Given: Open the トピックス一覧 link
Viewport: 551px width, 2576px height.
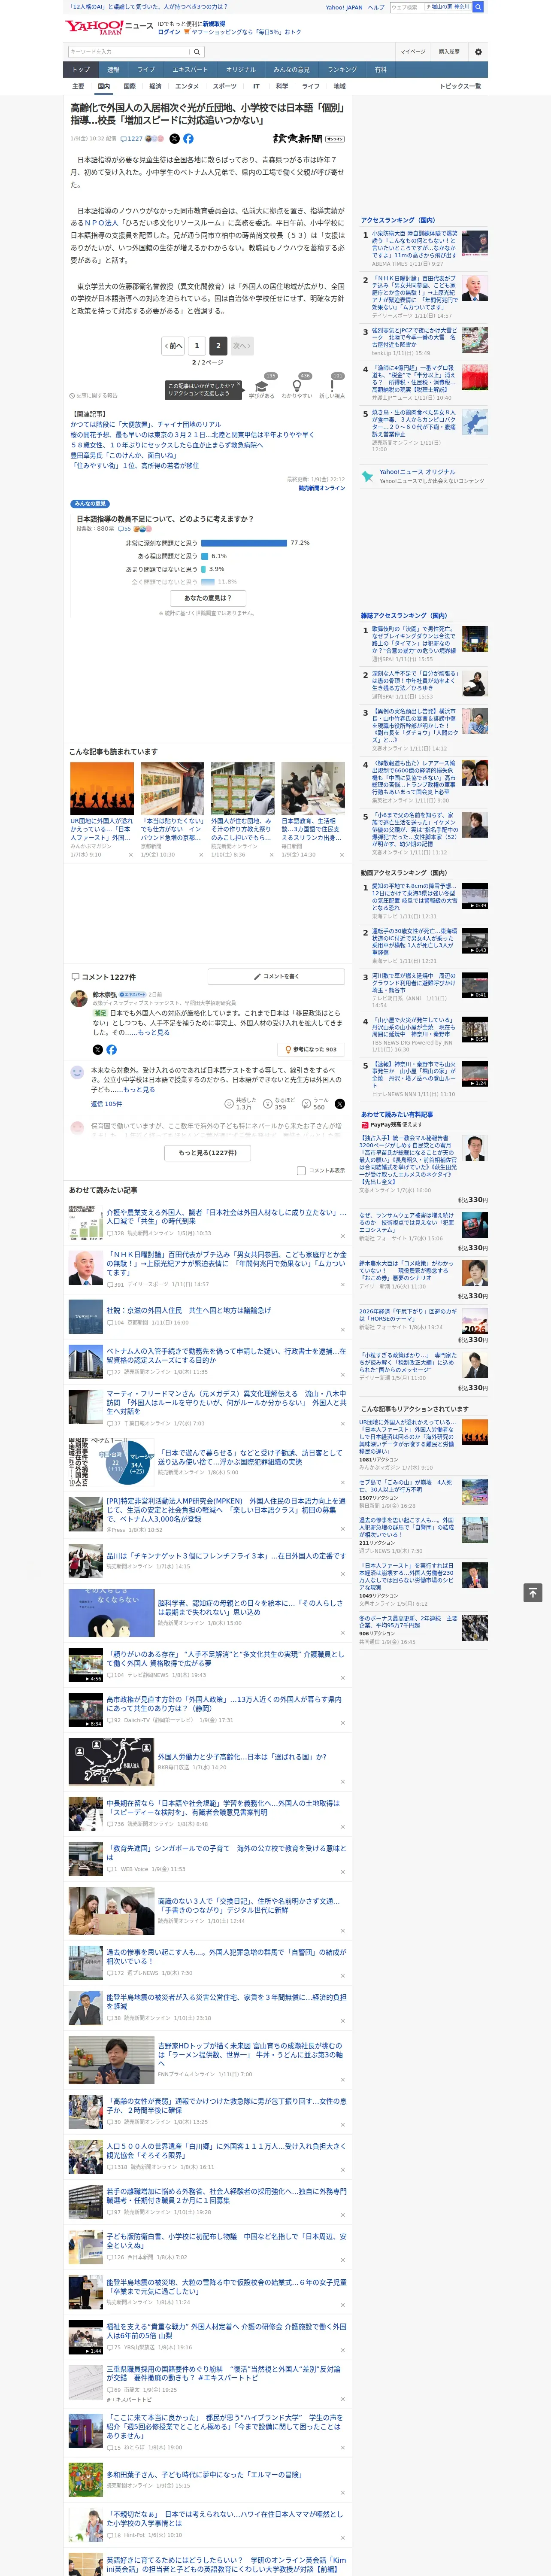Looking at the screenshot, I should (460, 86).
